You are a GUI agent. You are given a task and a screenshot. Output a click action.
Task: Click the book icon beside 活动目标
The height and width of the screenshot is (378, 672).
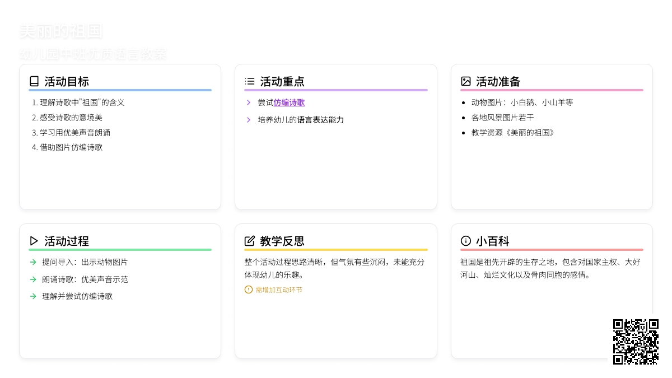(x=34, y=81)
